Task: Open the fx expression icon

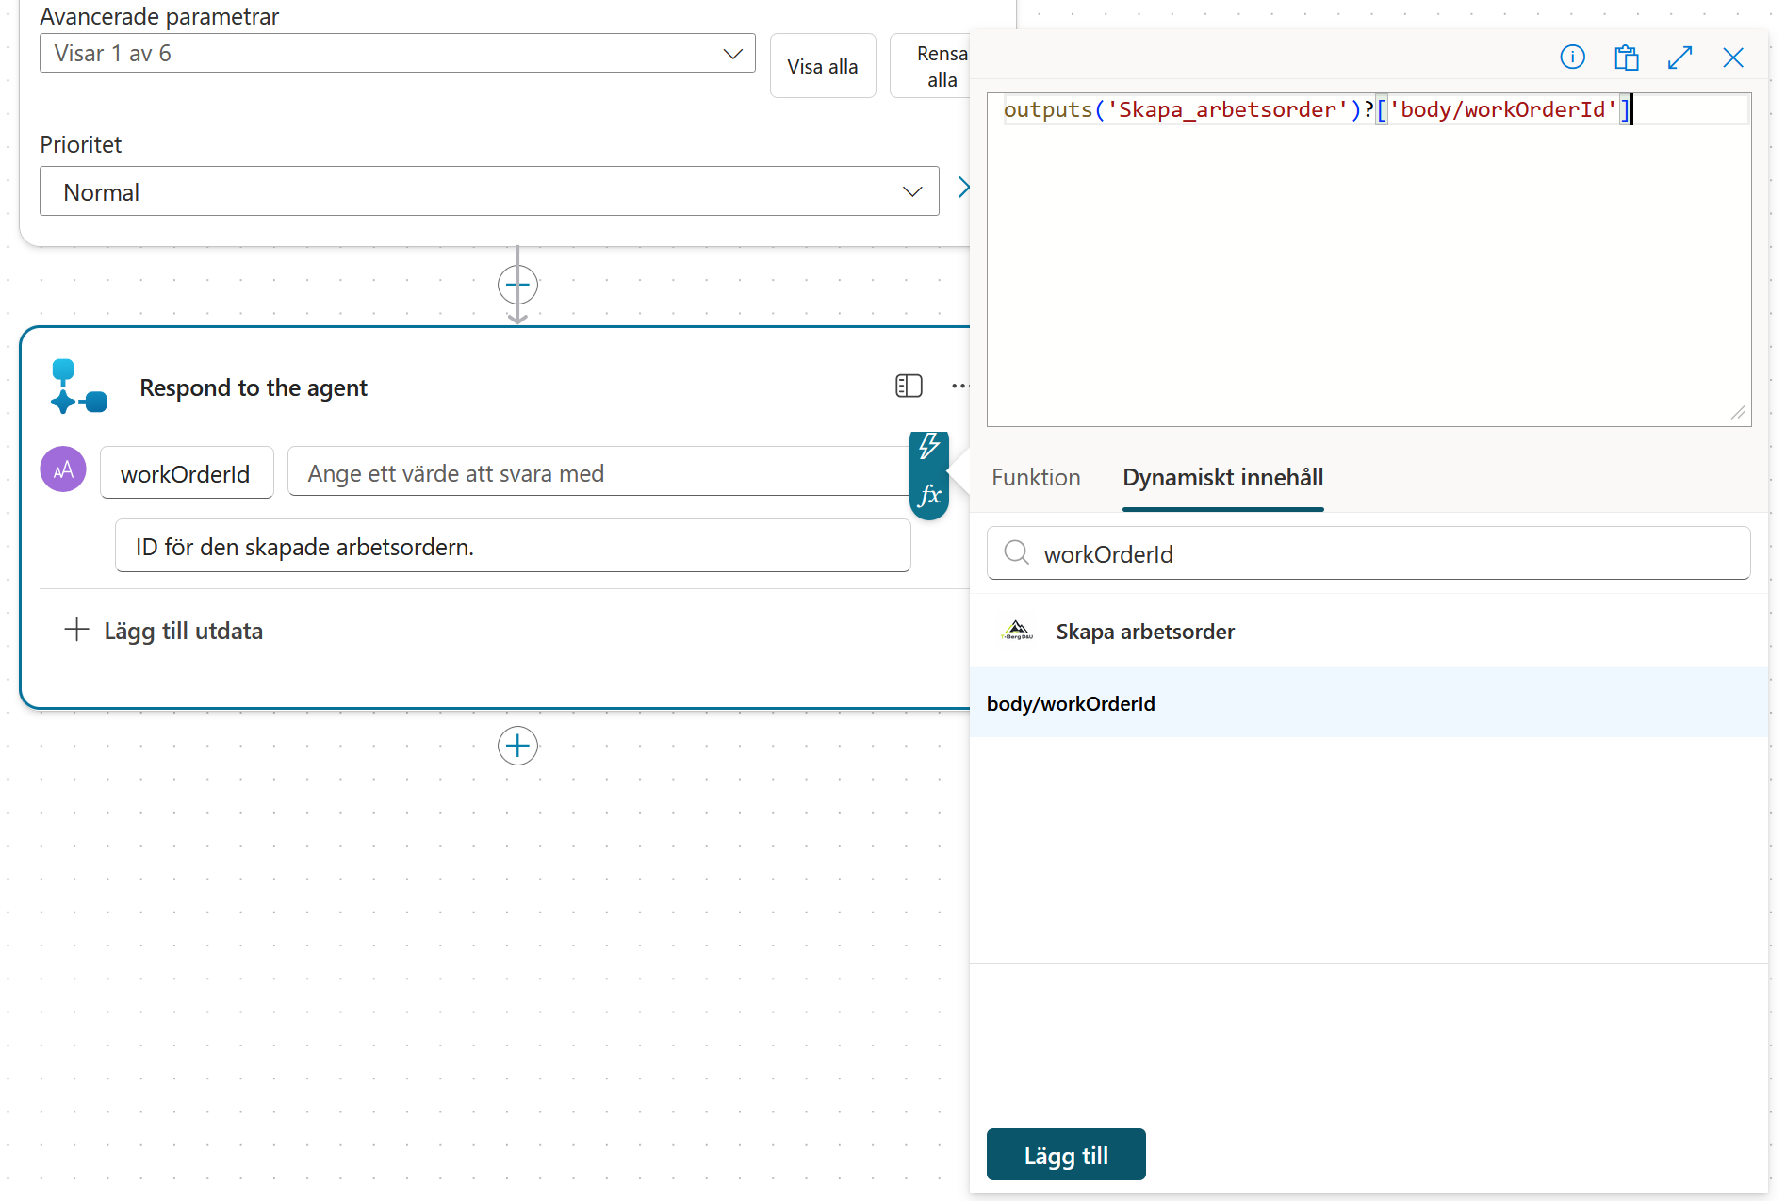Action: point(929,495)
